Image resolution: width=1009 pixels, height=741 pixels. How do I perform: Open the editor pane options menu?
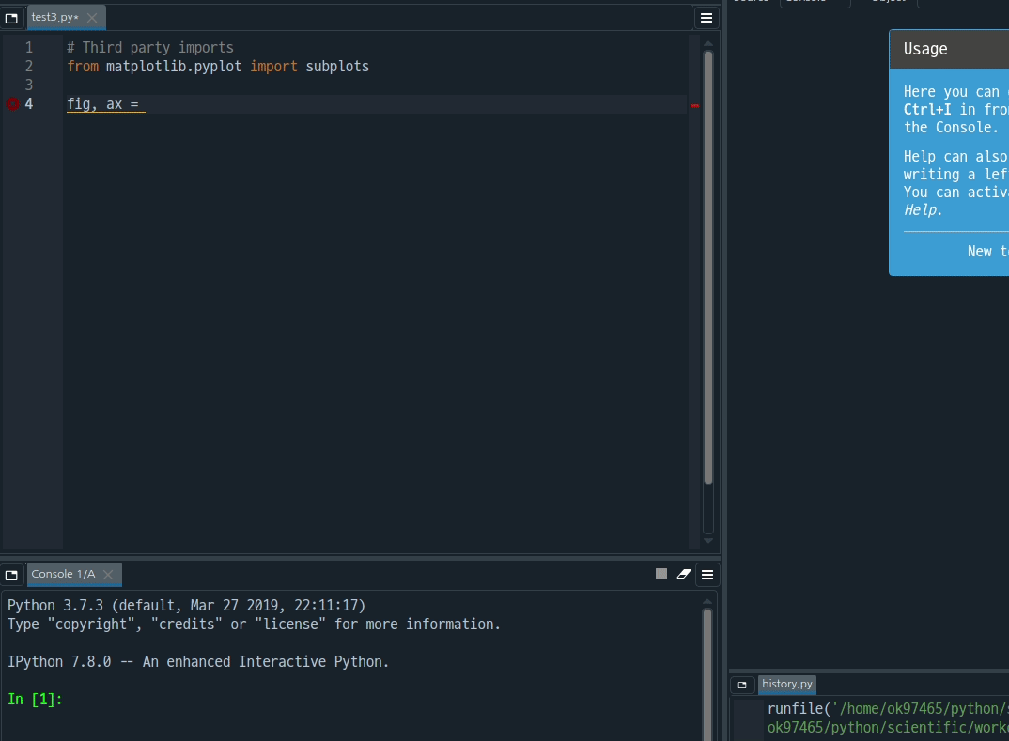[x=706, y=17]
